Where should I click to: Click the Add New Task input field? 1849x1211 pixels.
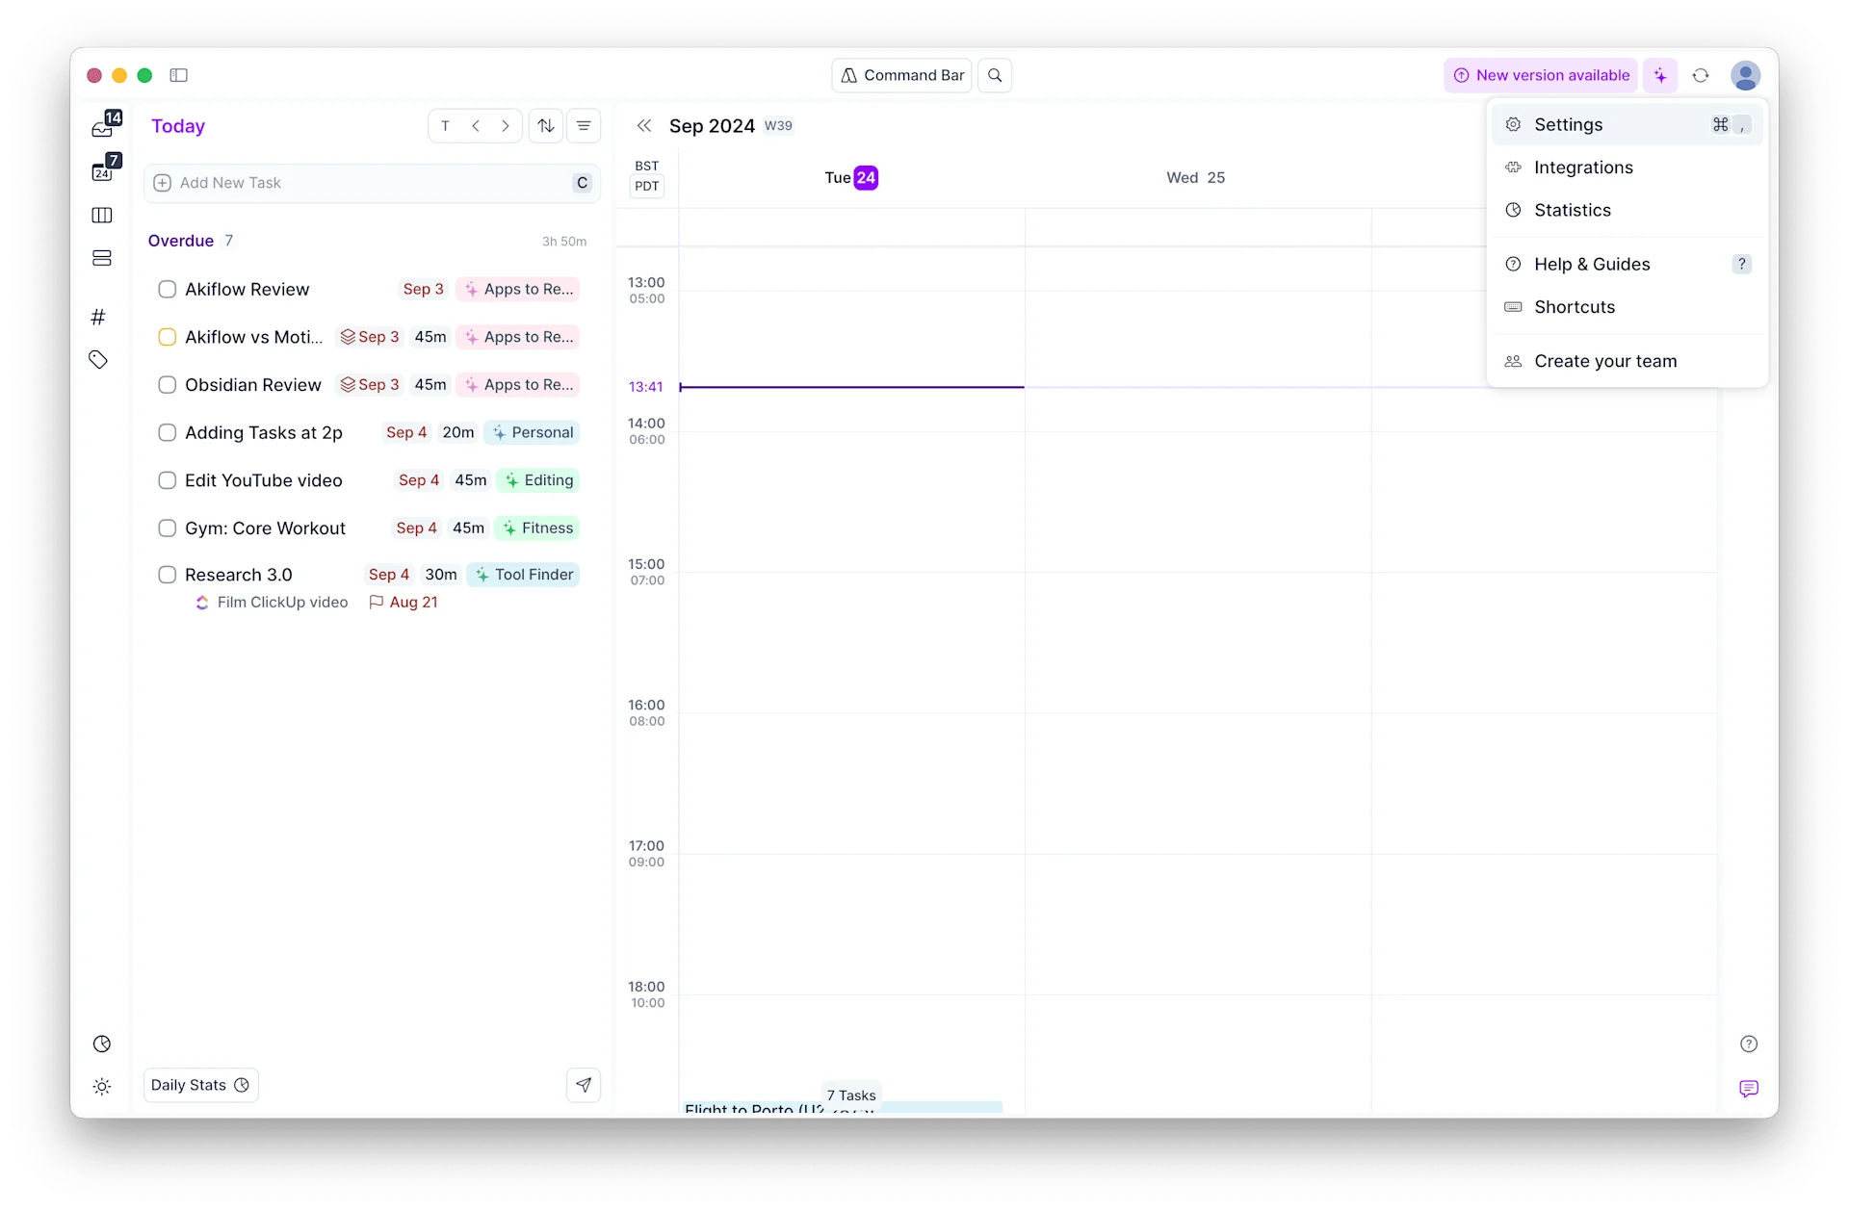pyautogui.click(x=371, y=182)
